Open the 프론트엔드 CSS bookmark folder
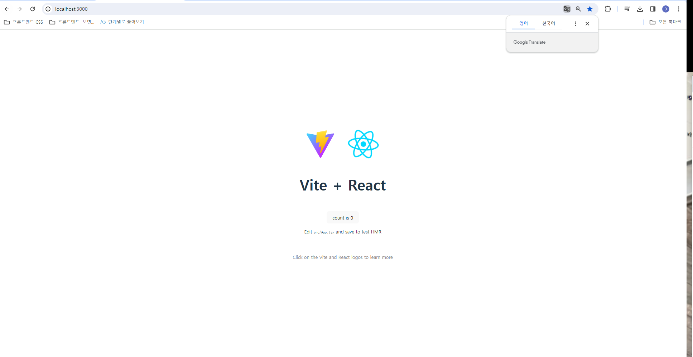This screenshot has width=693, height=357. pyautogui.click(x=23, y=22)
